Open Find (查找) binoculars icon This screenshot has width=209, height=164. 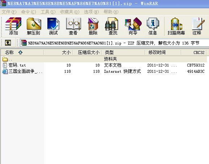click(x=112, y=24)
